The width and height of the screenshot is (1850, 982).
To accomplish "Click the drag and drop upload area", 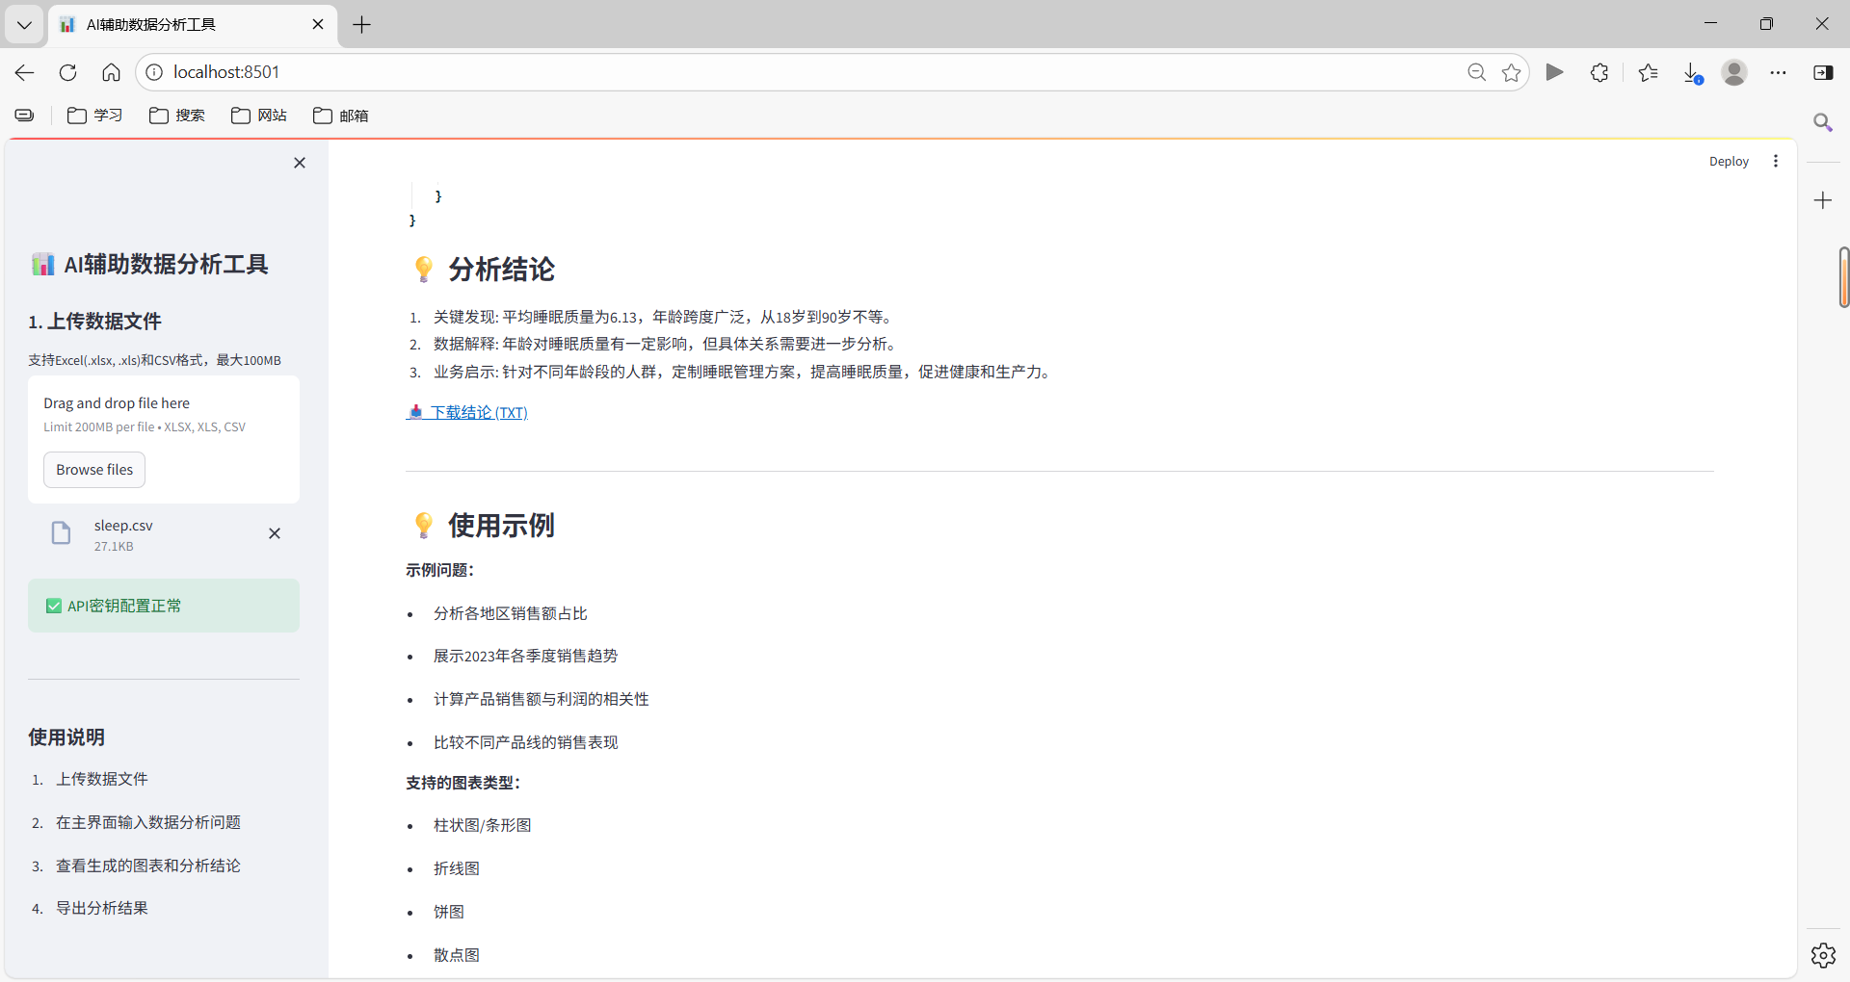I will (x=164, y=439).
